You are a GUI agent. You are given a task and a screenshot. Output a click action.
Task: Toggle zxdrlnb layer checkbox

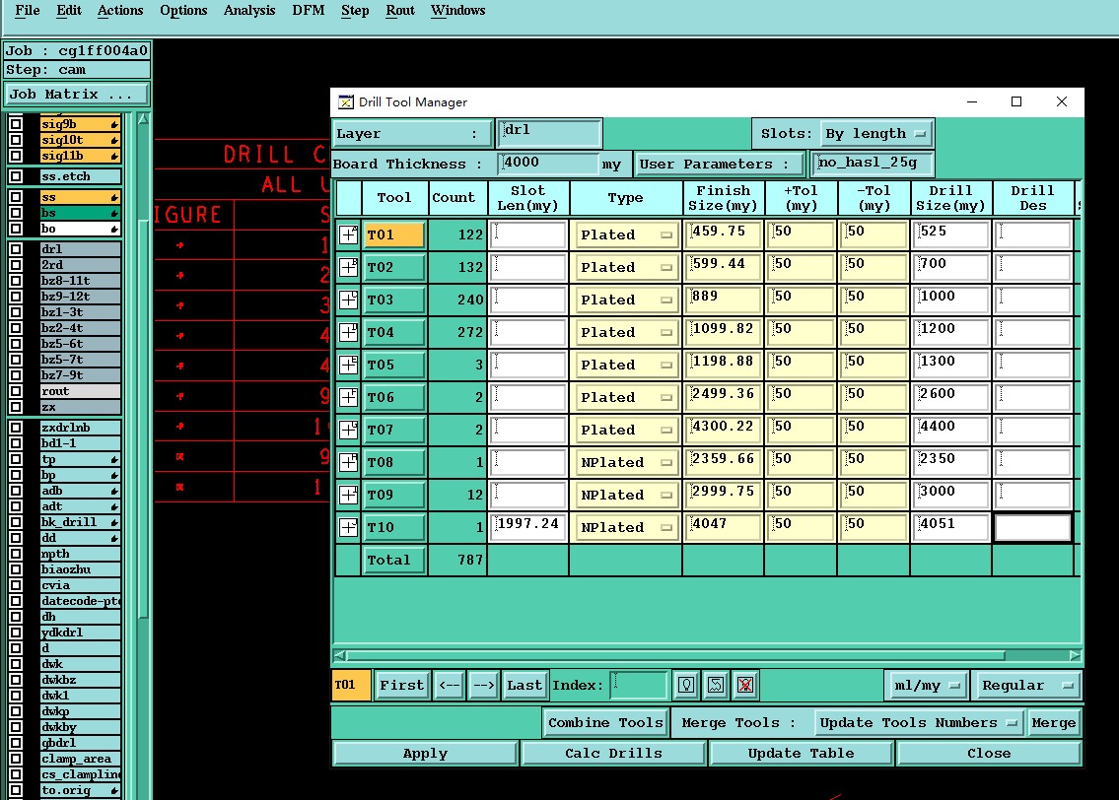16,428
